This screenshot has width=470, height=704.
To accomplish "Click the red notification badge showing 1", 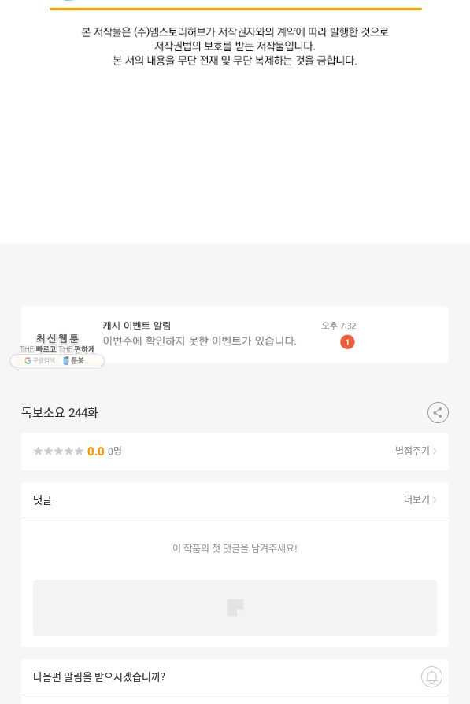I will pyautogui.click(x=347, y=342).
